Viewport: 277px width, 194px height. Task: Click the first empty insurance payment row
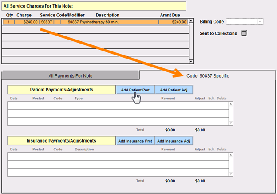click(118, 156)
